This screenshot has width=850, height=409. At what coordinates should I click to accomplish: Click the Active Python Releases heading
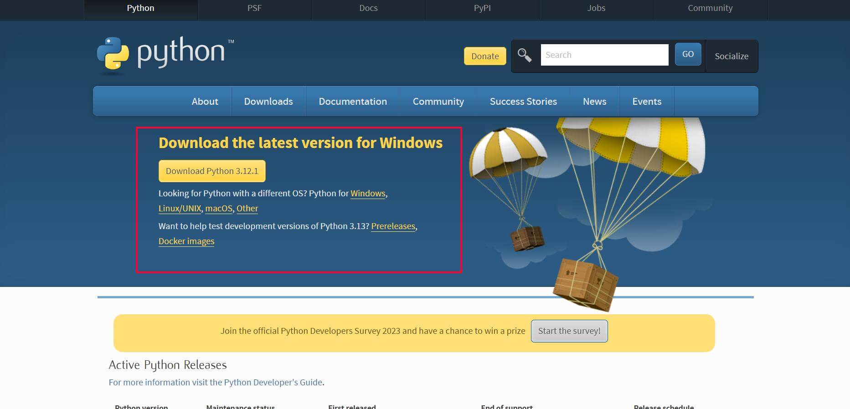click(x=168, y=365)
